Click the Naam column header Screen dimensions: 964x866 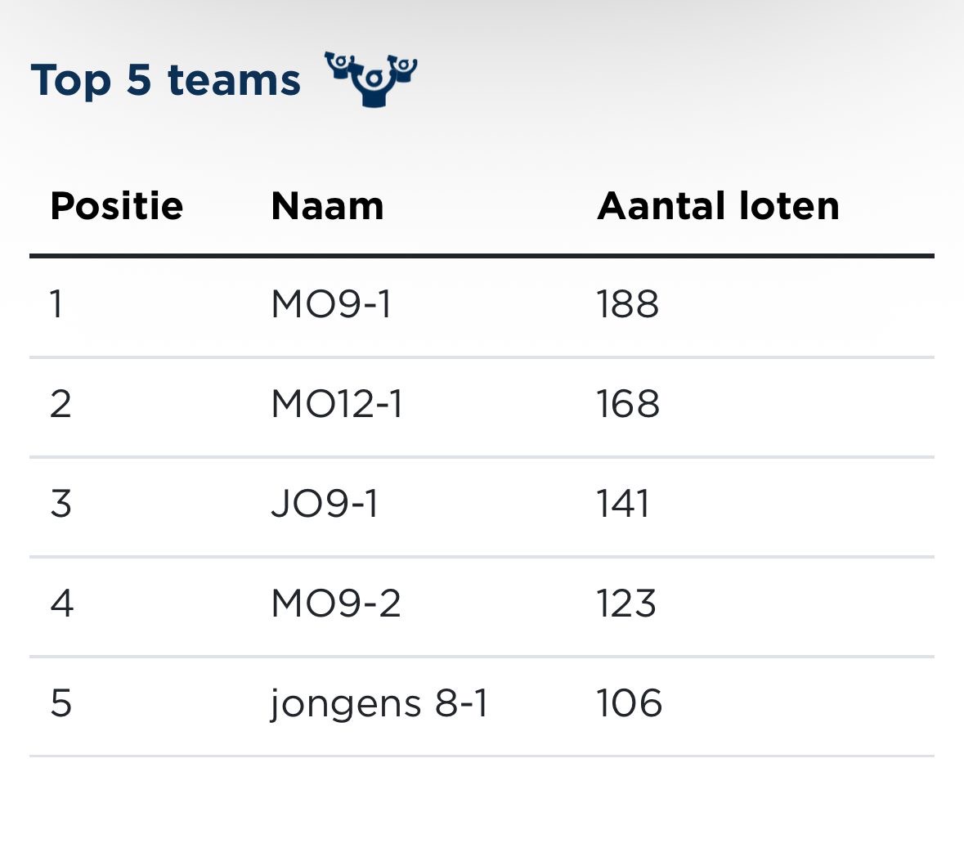(327, 206)
